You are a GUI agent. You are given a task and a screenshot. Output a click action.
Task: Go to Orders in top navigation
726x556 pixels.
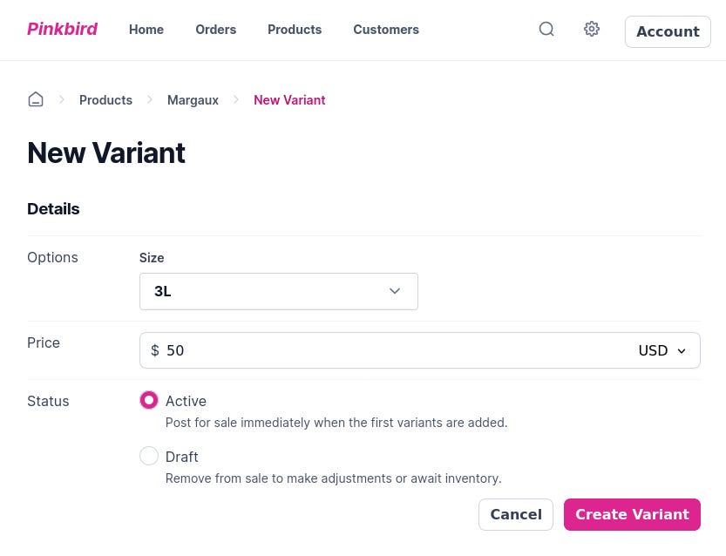coord(215,30)
